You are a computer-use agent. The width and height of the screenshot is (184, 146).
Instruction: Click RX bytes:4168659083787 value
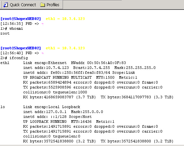pyautogui.click(x=48, y=97)
